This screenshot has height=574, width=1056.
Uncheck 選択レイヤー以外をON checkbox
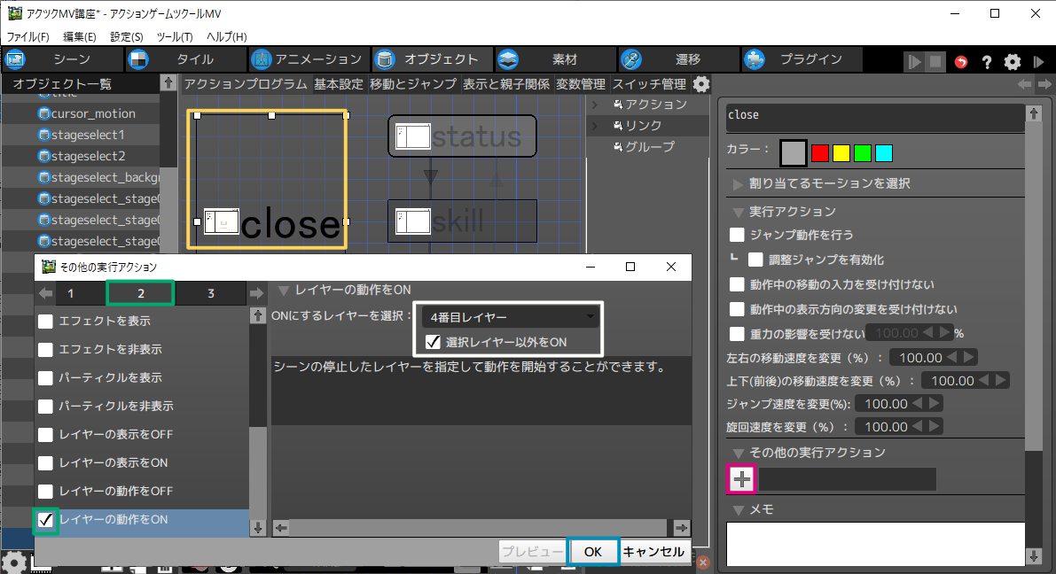coord(434,342)
